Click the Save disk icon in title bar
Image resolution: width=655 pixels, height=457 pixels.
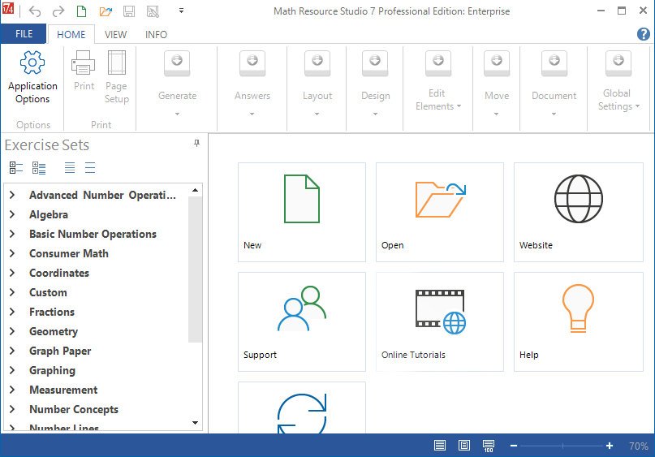tap(129, 11)
